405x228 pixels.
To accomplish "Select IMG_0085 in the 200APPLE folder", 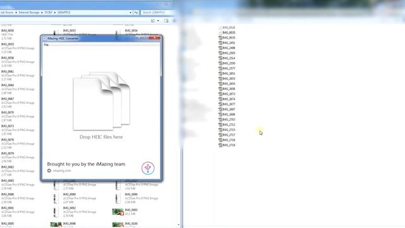I will (18, 184).
